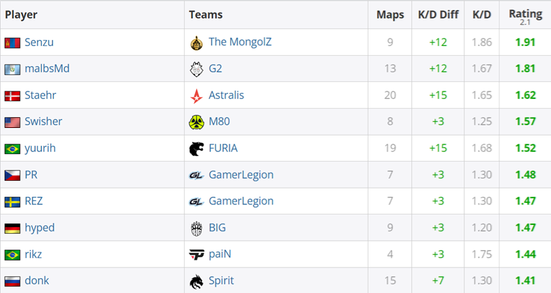This screenshot has width=551, height=293.
Task: Click the BIG team logo icon
Action: pos(196,228)
